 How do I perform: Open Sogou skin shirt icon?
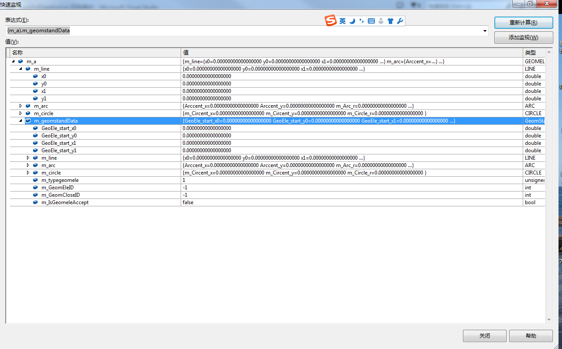391,21
